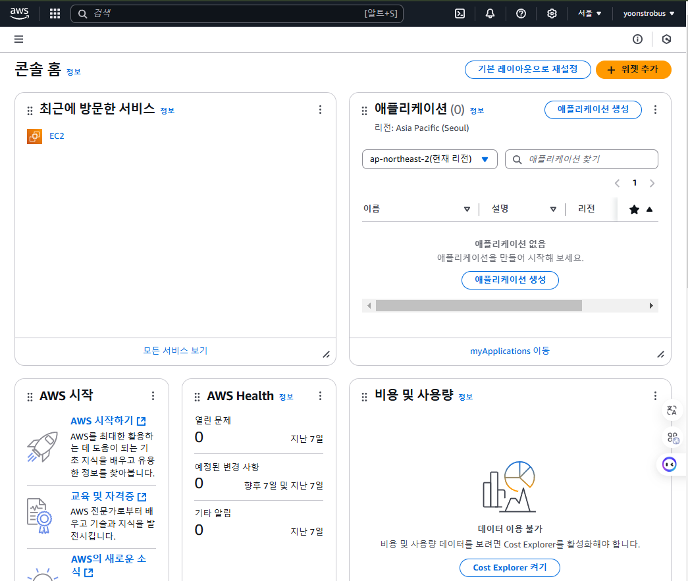Open the AWS Health widget kebab menu
Screen dimensions: 688x581
click(321, 396)
